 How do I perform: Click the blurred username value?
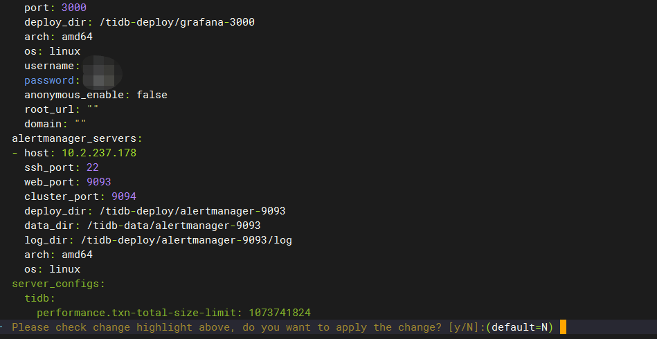[x=102, y=66]
